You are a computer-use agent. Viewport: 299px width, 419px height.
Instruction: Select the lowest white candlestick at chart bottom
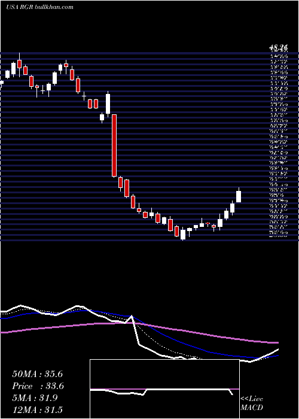pyautogui.click(x=183, y=235)
